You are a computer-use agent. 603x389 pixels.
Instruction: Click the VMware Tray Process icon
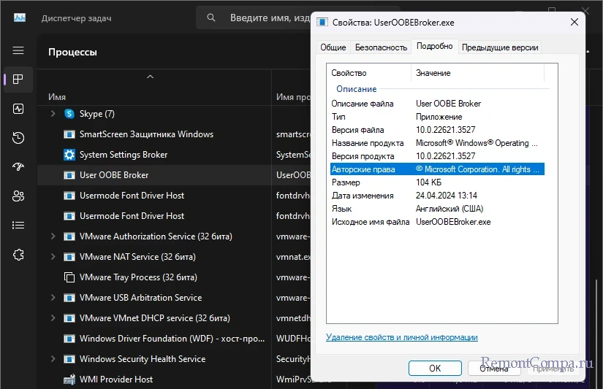69,277
